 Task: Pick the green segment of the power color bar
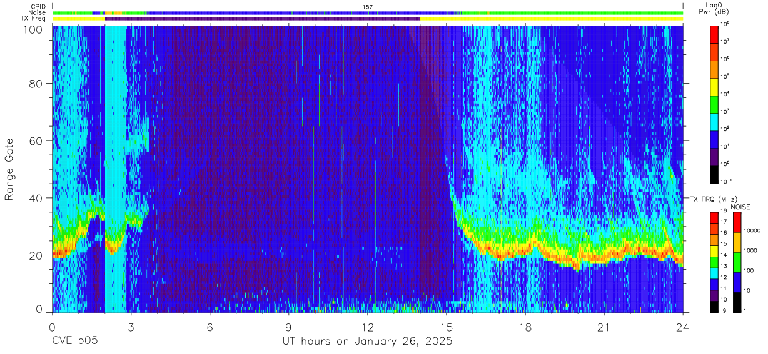[714, 104]
